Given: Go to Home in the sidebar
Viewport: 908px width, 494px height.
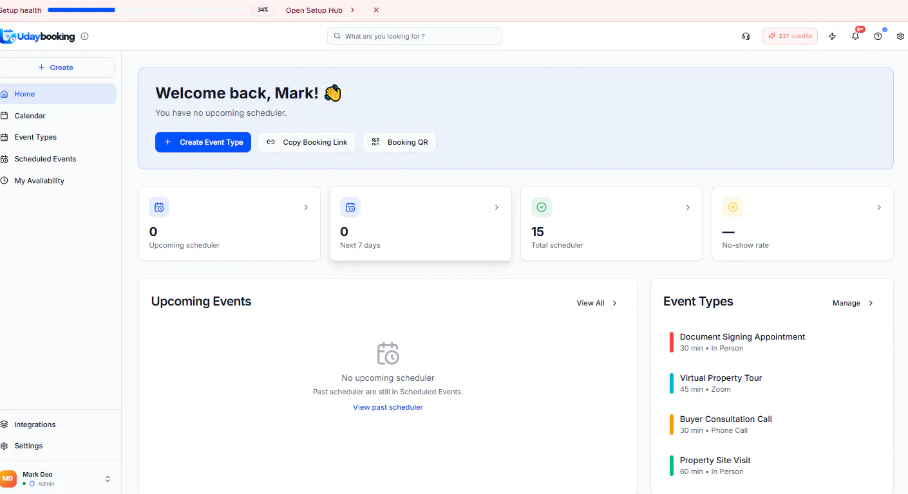Looking at the screenshot, I should point(58,94).
